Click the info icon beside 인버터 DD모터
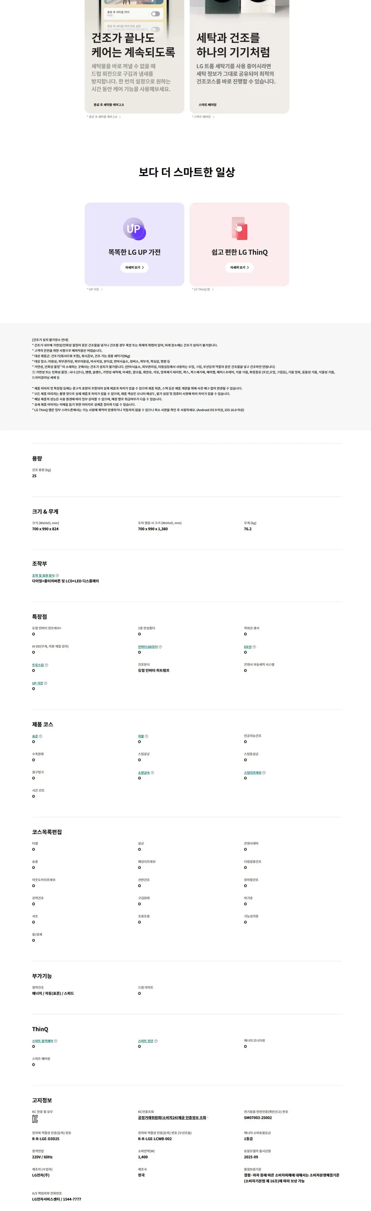371x1211 pixels. tap(160, 647)
